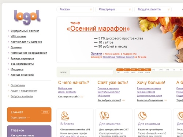The height and width of the screenshot is (137, 183).
Task: Open 'Виртуальный хостинг' in the sidebar menu
Action: coord(25,31)
